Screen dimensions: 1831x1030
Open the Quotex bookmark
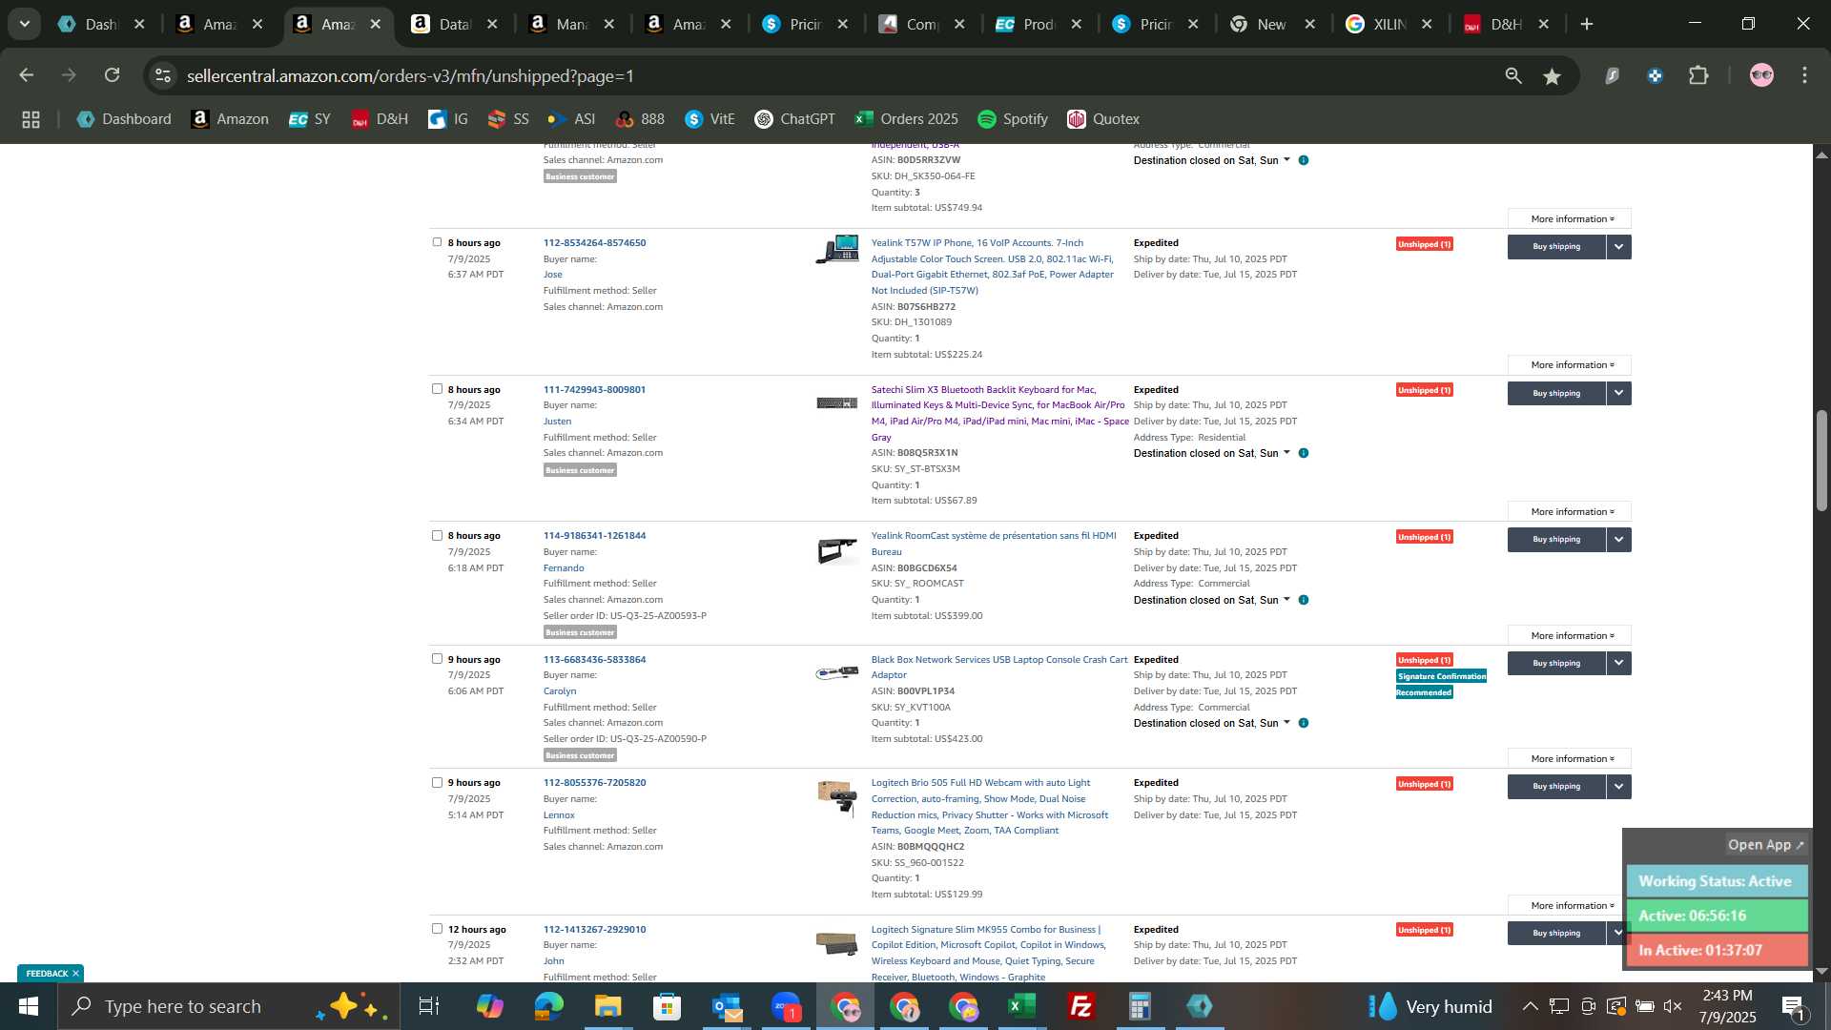(1103, 119)
